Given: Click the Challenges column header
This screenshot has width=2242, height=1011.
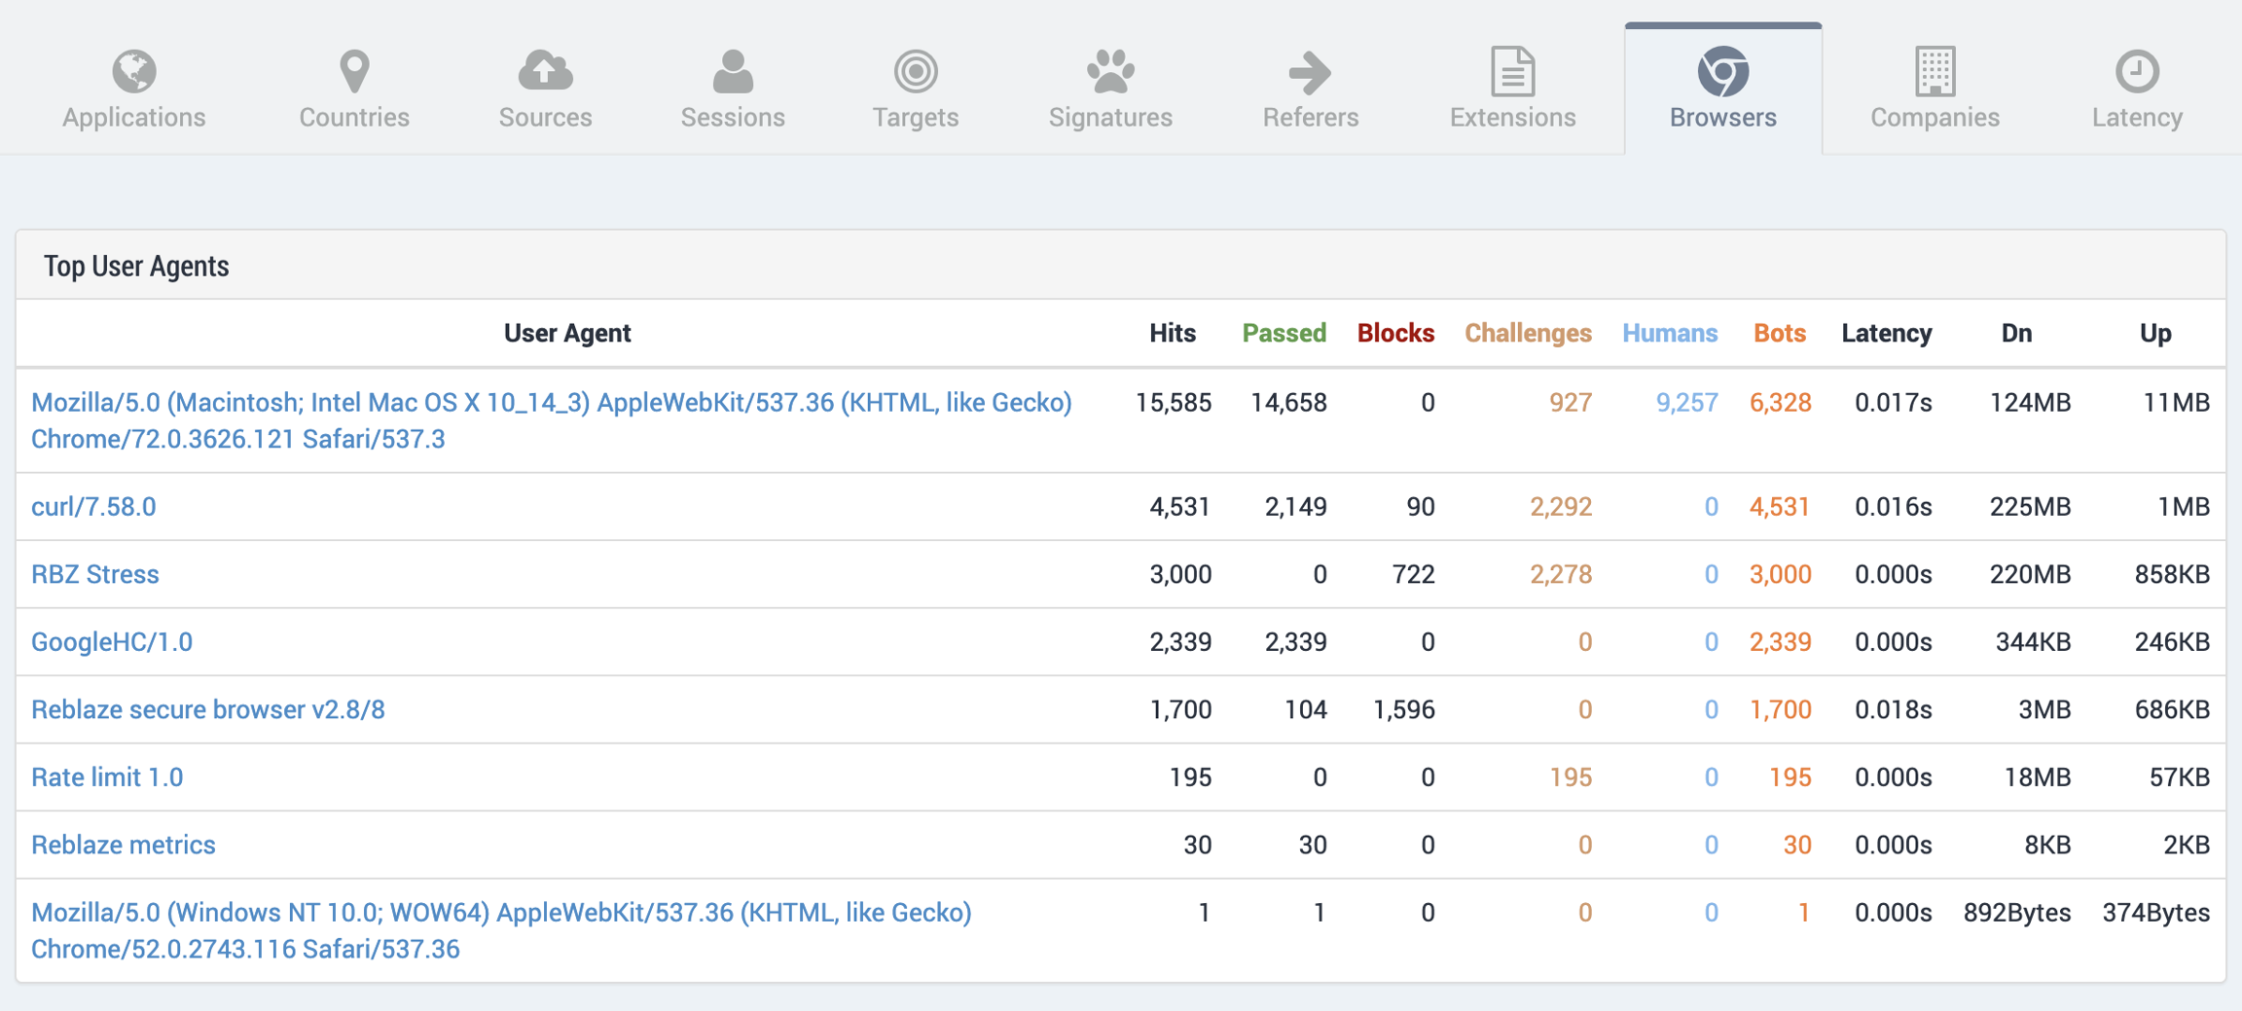Looking at the screenshot, I should (x=1528, y=334).
